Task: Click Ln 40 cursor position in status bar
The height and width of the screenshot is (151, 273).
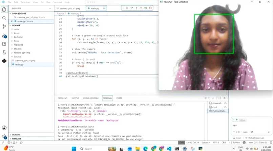Action: click(193, 143)
